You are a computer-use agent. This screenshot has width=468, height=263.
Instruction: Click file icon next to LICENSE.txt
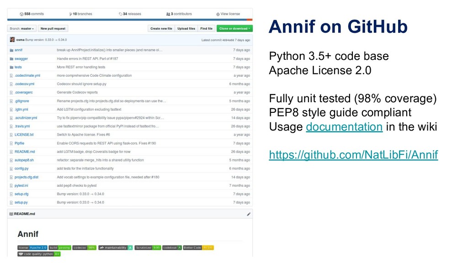11,135
